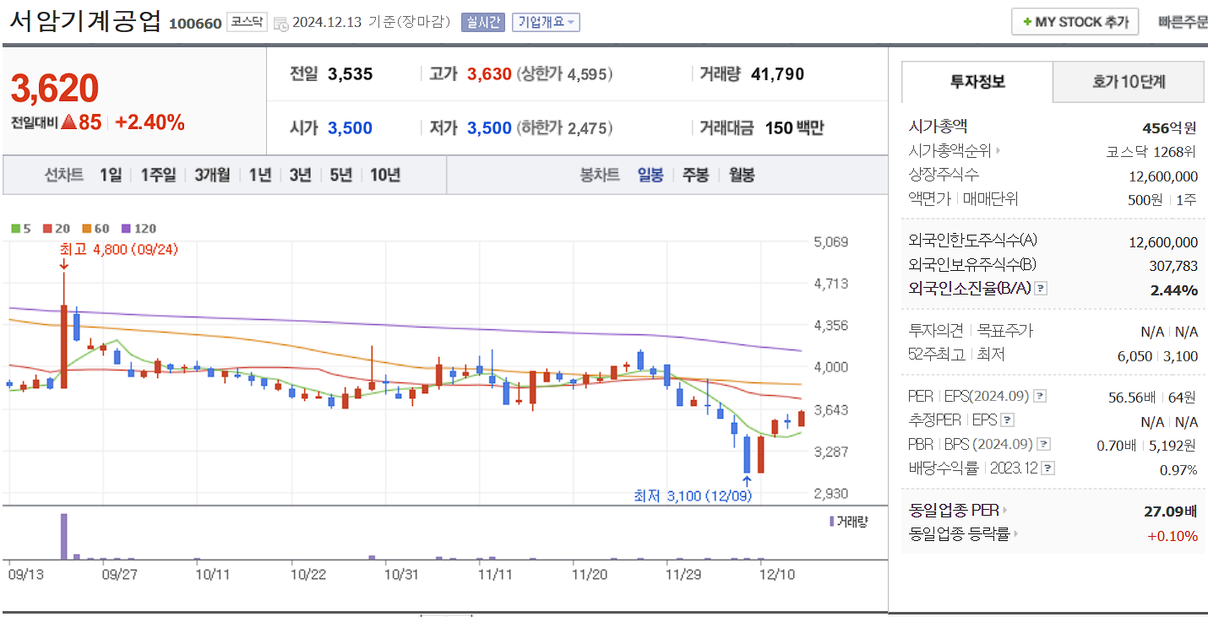Click the 코스닥 market badge

click(247, 23)
